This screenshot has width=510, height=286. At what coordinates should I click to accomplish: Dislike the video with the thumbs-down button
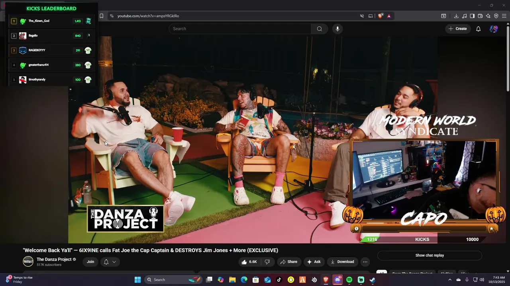[267, 262]
